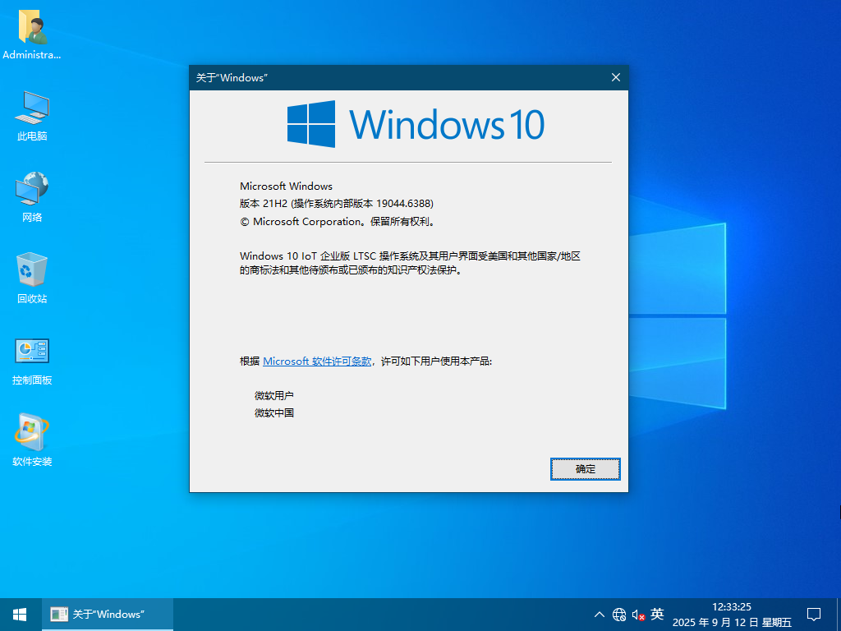Open the Windows Start menu

(x=20, y=615)
